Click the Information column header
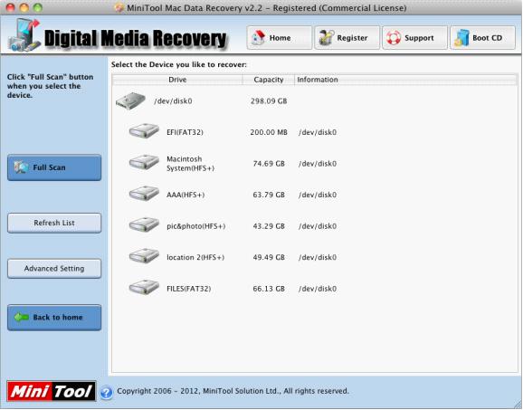The image size is (523, 410). (405, 80)
